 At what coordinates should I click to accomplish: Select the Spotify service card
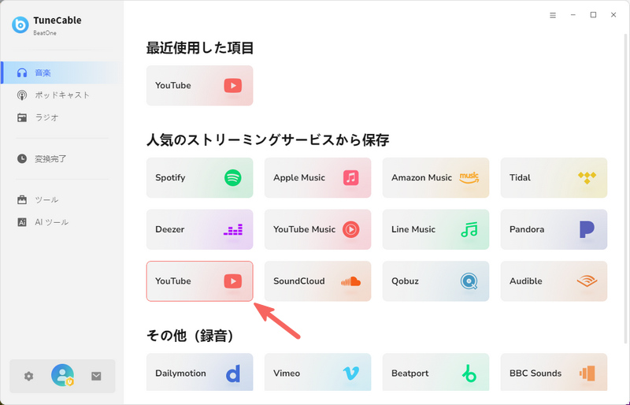(x=200, y=178)
